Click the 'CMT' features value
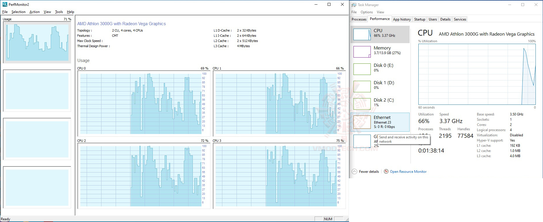543x222 pixels. 115,36
